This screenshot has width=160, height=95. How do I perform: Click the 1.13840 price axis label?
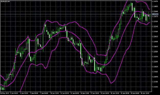(x=155, y=11)
